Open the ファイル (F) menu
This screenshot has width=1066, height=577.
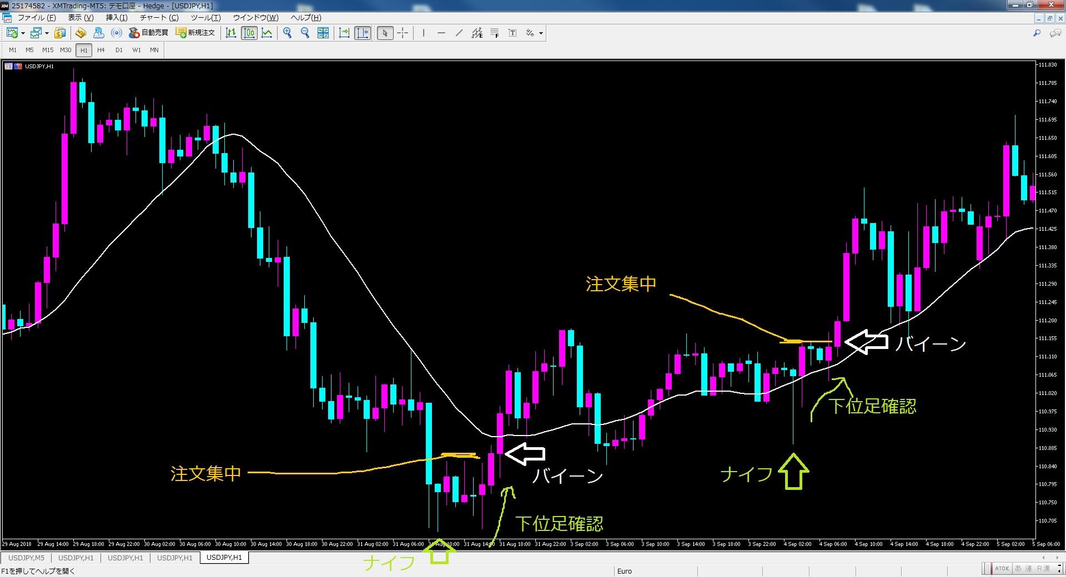pos(37,18)
